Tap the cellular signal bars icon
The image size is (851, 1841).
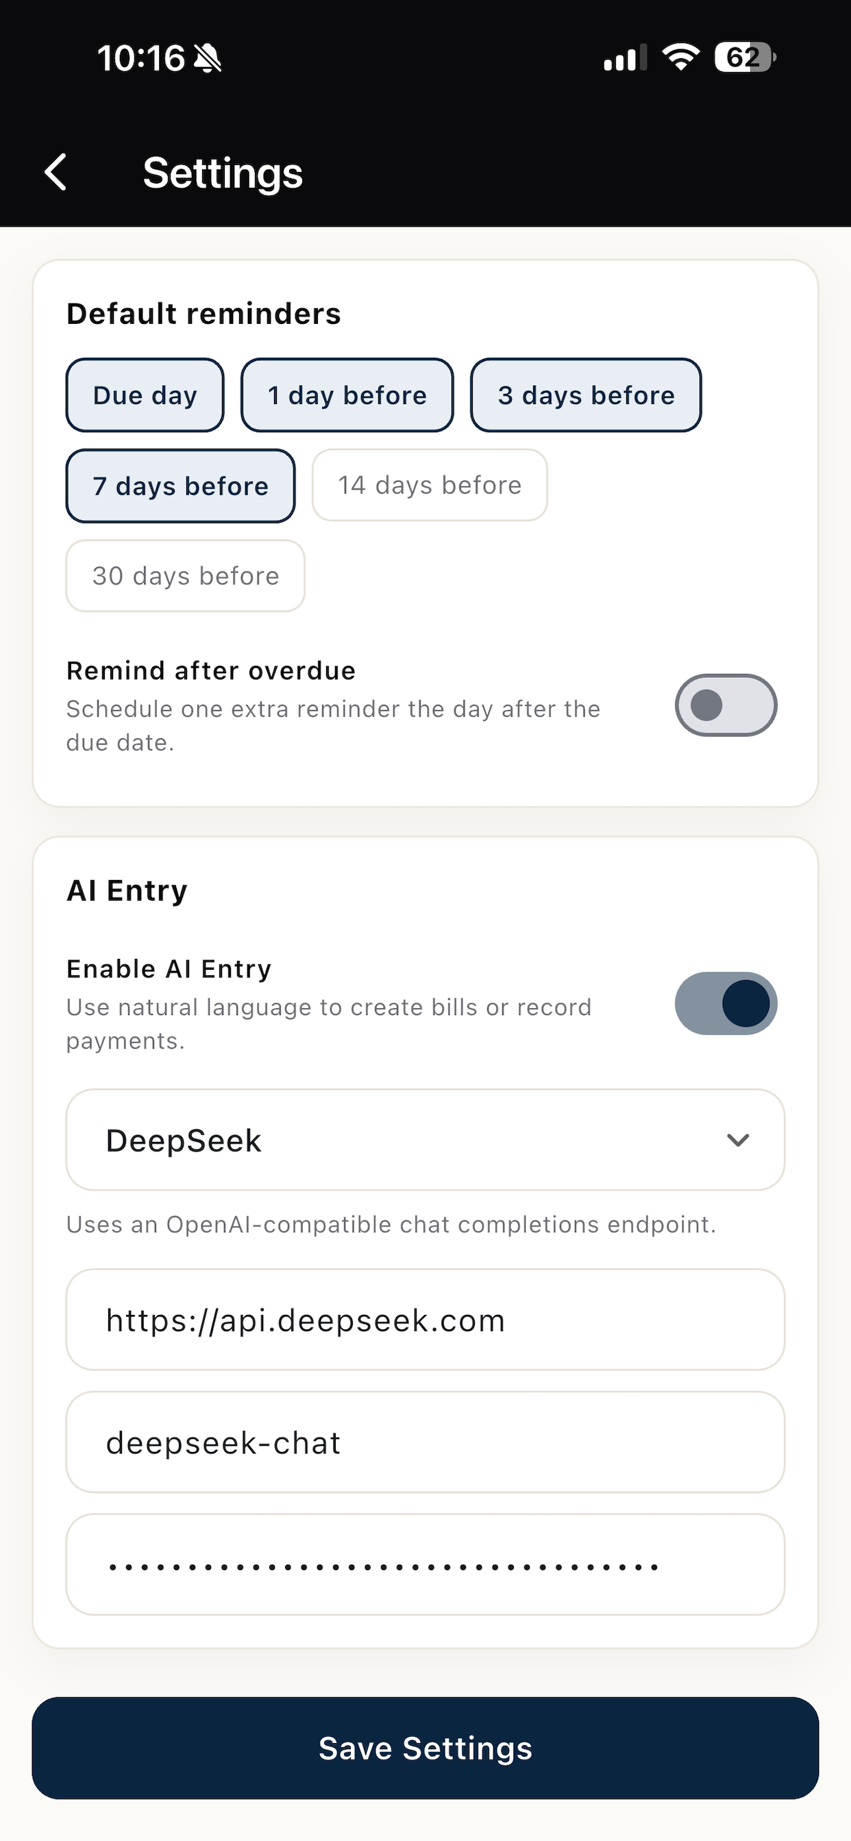(625, 58)
